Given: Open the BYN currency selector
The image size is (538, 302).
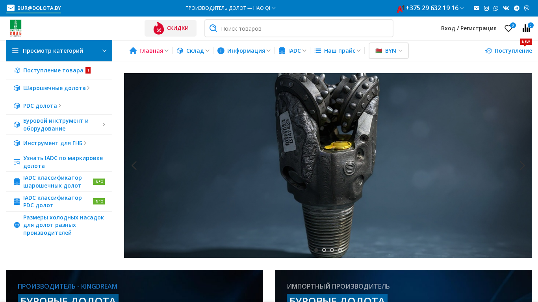Looking at the screenshot, I should [389, 51].
